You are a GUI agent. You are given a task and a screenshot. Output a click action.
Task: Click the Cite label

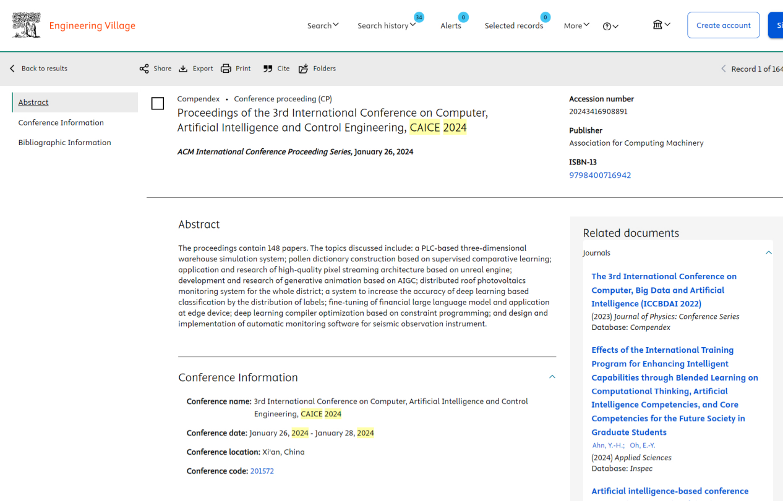(x=283, y=69)
